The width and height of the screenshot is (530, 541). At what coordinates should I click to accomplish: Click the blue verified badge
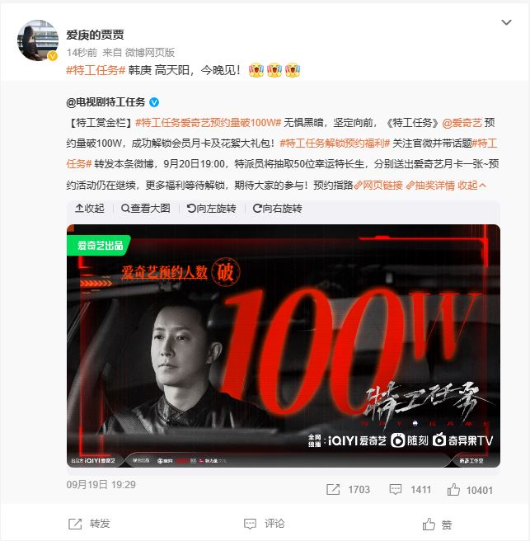pos(154,102)
